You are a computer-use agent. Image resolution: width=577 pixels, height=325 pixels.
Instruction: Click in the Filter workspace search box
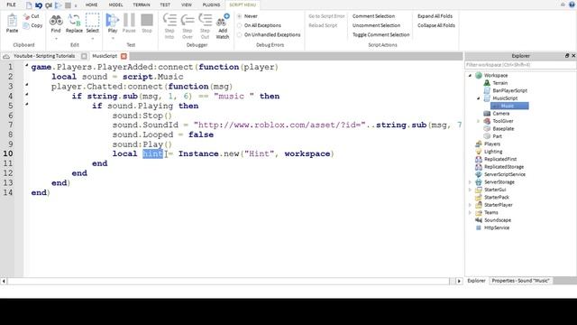520,65
